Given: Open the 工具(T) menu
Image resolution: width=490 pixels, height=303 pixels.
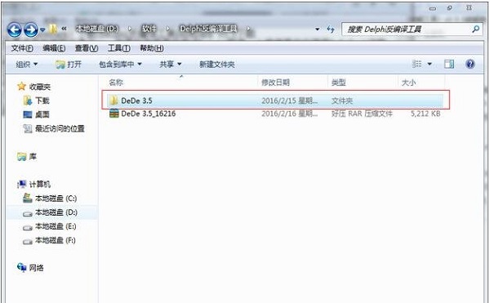Looking at the screenshot, I should coord(118,48).
